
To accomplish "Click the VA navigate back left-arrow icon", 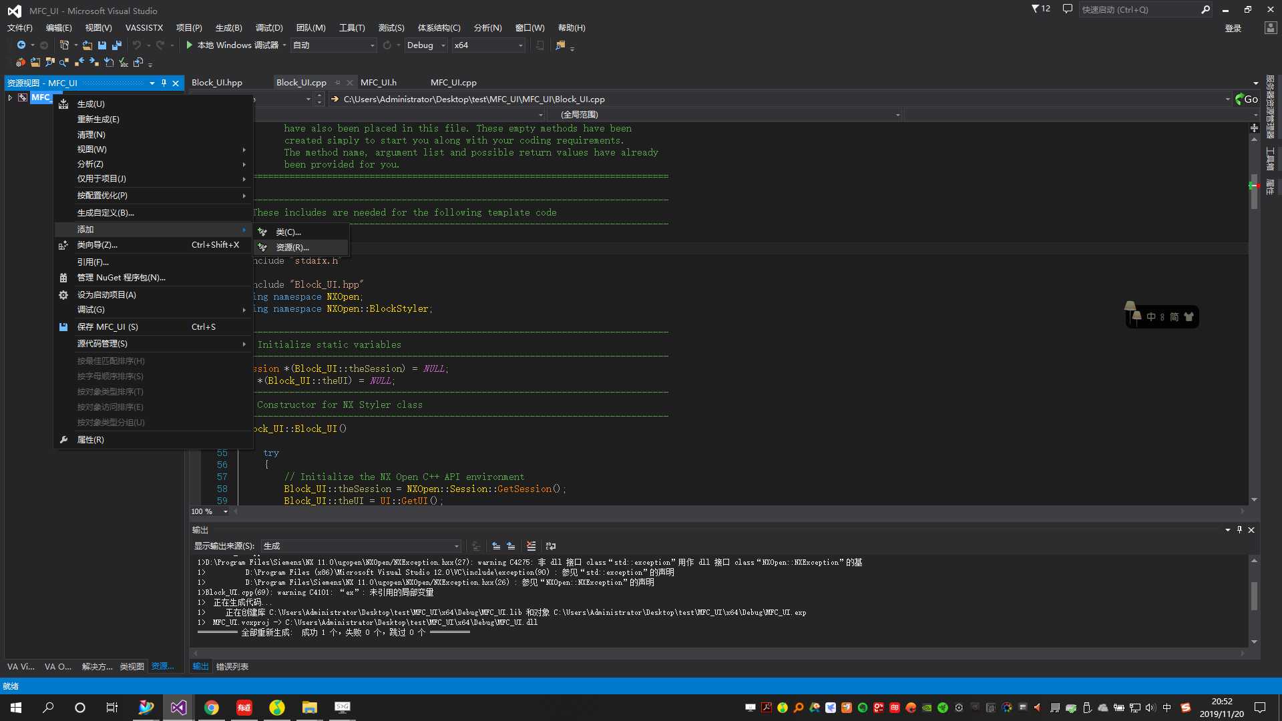I will tap(79, 62).
